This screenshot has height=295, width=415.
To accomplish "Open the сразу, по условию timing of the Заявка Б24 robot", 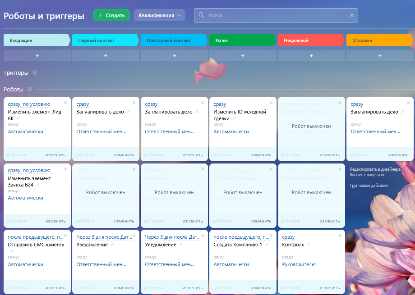I will [x=29, y=171].
